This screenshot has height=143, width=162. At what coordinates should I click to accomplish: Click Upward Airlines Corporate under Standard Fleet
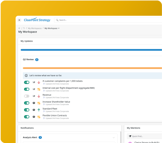pos(57,111)
